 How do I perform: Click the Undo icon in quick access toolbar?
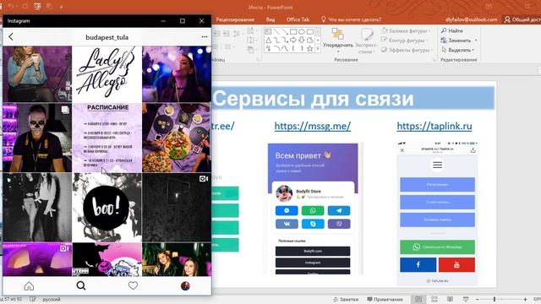point(11,7)
